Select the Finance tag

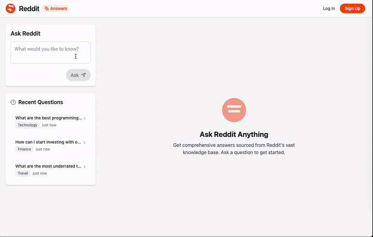[x=24, y=149]
